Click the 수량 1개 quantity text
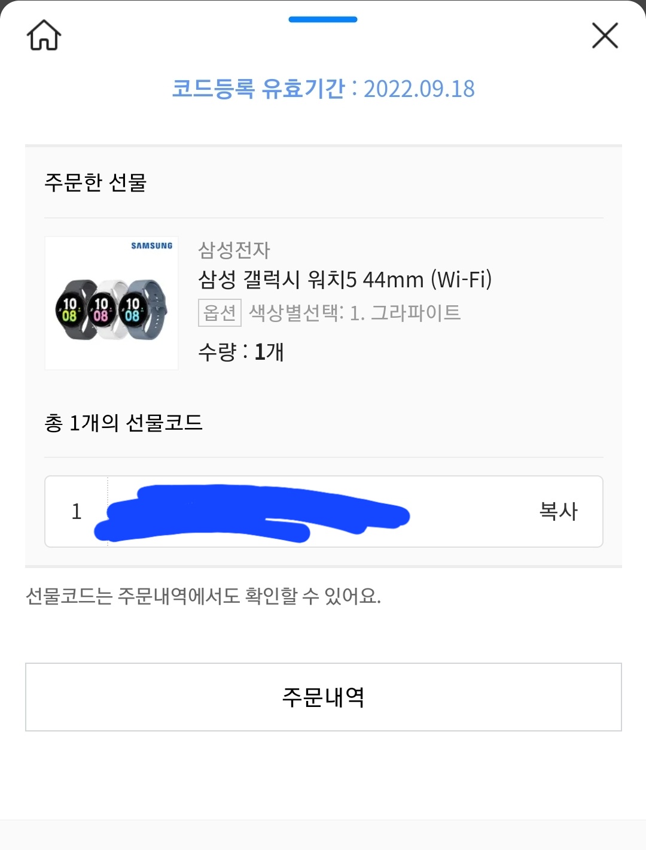Image resolution: width=646 pixels, height=850 pixels. click(x=241, y=351)
